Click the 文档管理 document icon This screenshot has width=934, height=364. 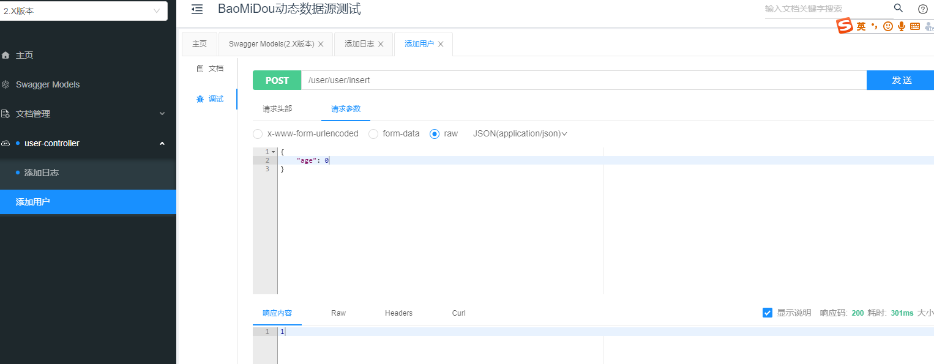pyautogui.click(x=6, y=114)
